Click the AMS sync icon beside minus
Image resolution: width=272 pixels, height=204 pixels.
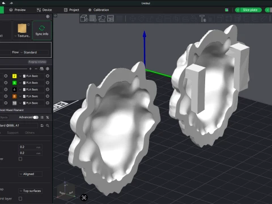pos(42,69)
